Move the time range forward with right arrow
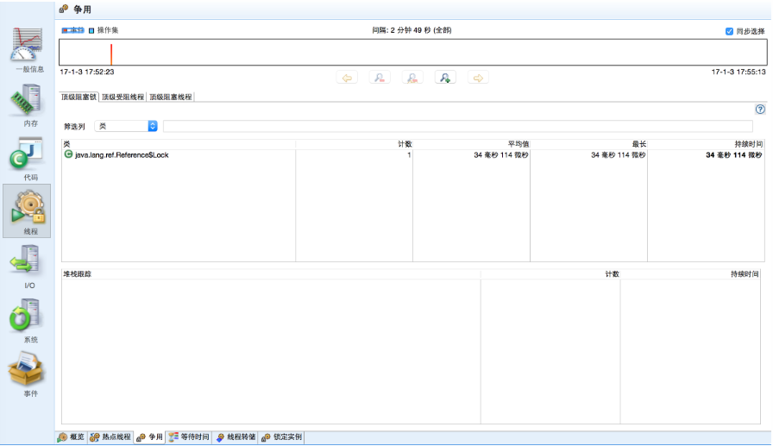The width and height of the screenshot is (773, 446). point(478,78)
